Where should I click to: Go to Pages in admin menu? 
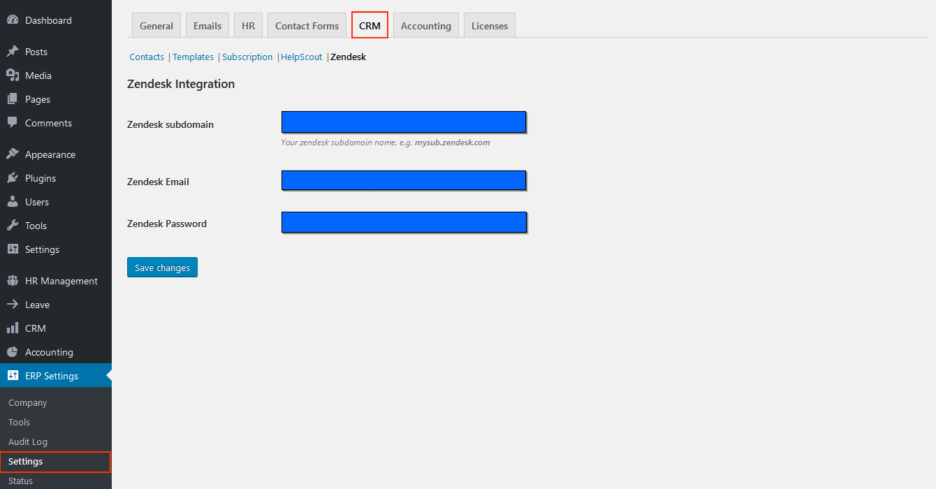pos(56,99)
